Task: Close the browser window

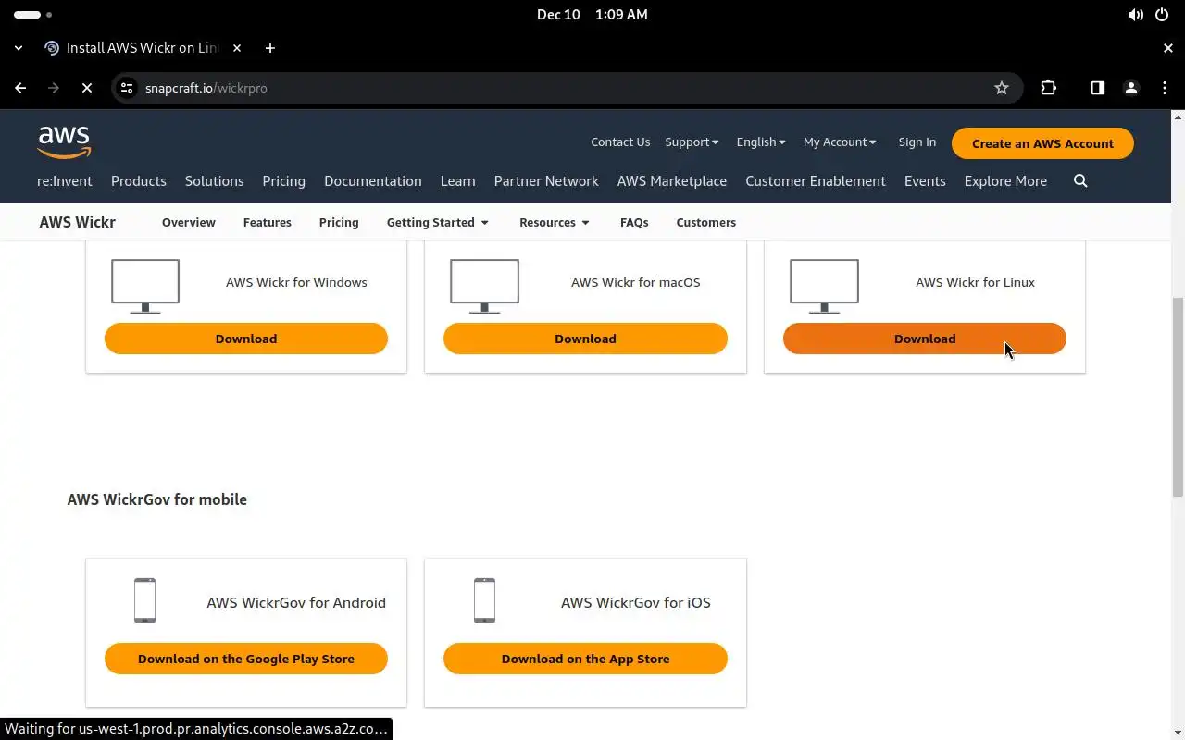Action: [1167, 48]
